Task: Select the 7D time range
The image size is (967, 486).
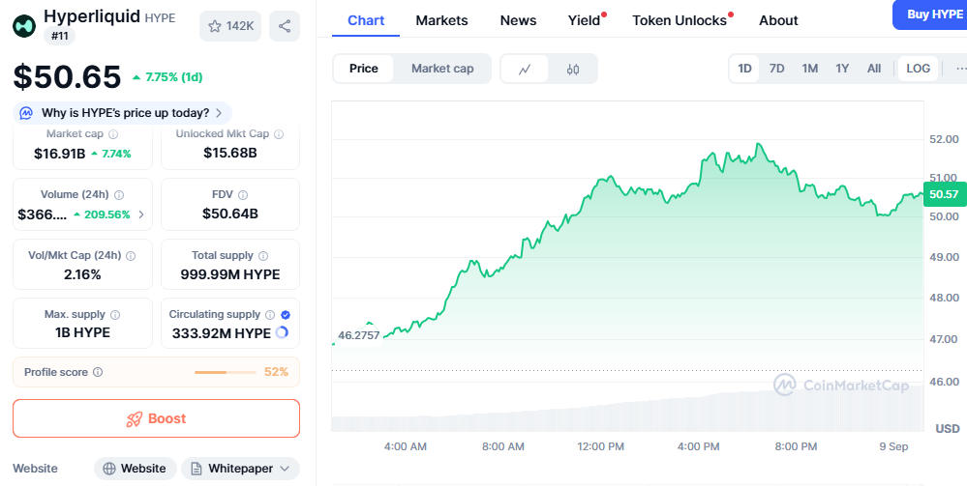Action: click(x=776, y=69)
